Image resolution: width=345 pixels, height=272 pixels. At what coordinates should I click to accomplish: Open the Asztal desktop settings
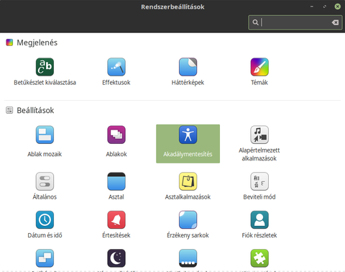click(x=116, y=186)
